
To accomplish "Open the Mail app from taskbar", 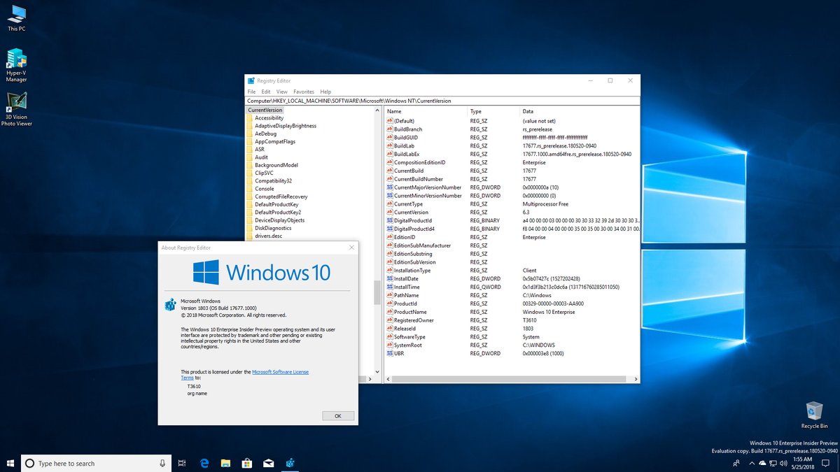I will click(267, 463).
